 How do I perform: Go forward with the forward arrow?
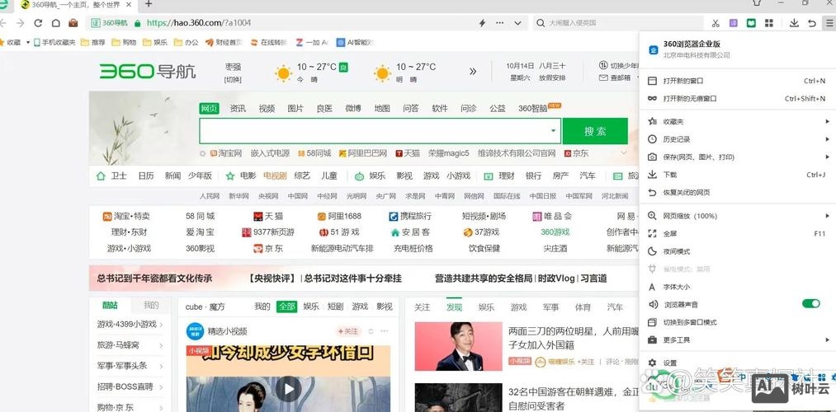pyautogui.click(x=21, y=23)
